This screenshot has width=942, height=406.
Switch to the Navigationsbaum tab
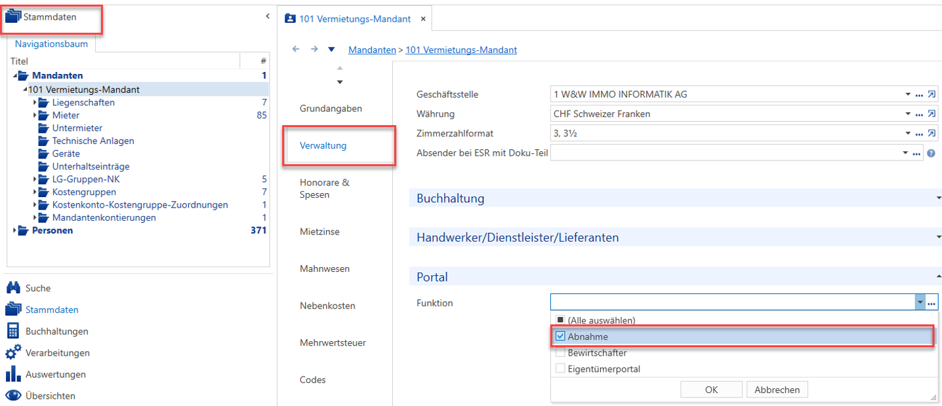51,45
